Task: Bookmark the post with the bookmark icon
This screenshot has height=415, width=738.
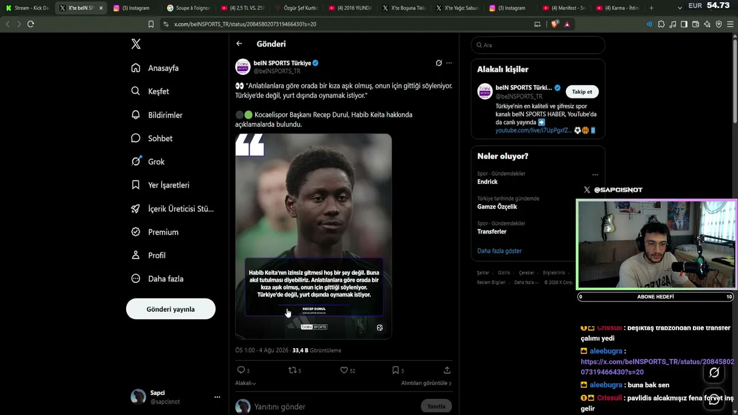Action: [x=396, y=370]
